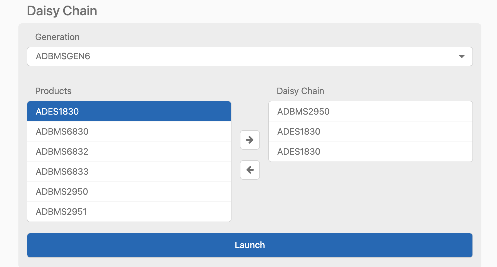Select the middle ADES1830 in Daisy Chain list
Viewport: 497px width, 267px height.
click(x=370, y=132)
